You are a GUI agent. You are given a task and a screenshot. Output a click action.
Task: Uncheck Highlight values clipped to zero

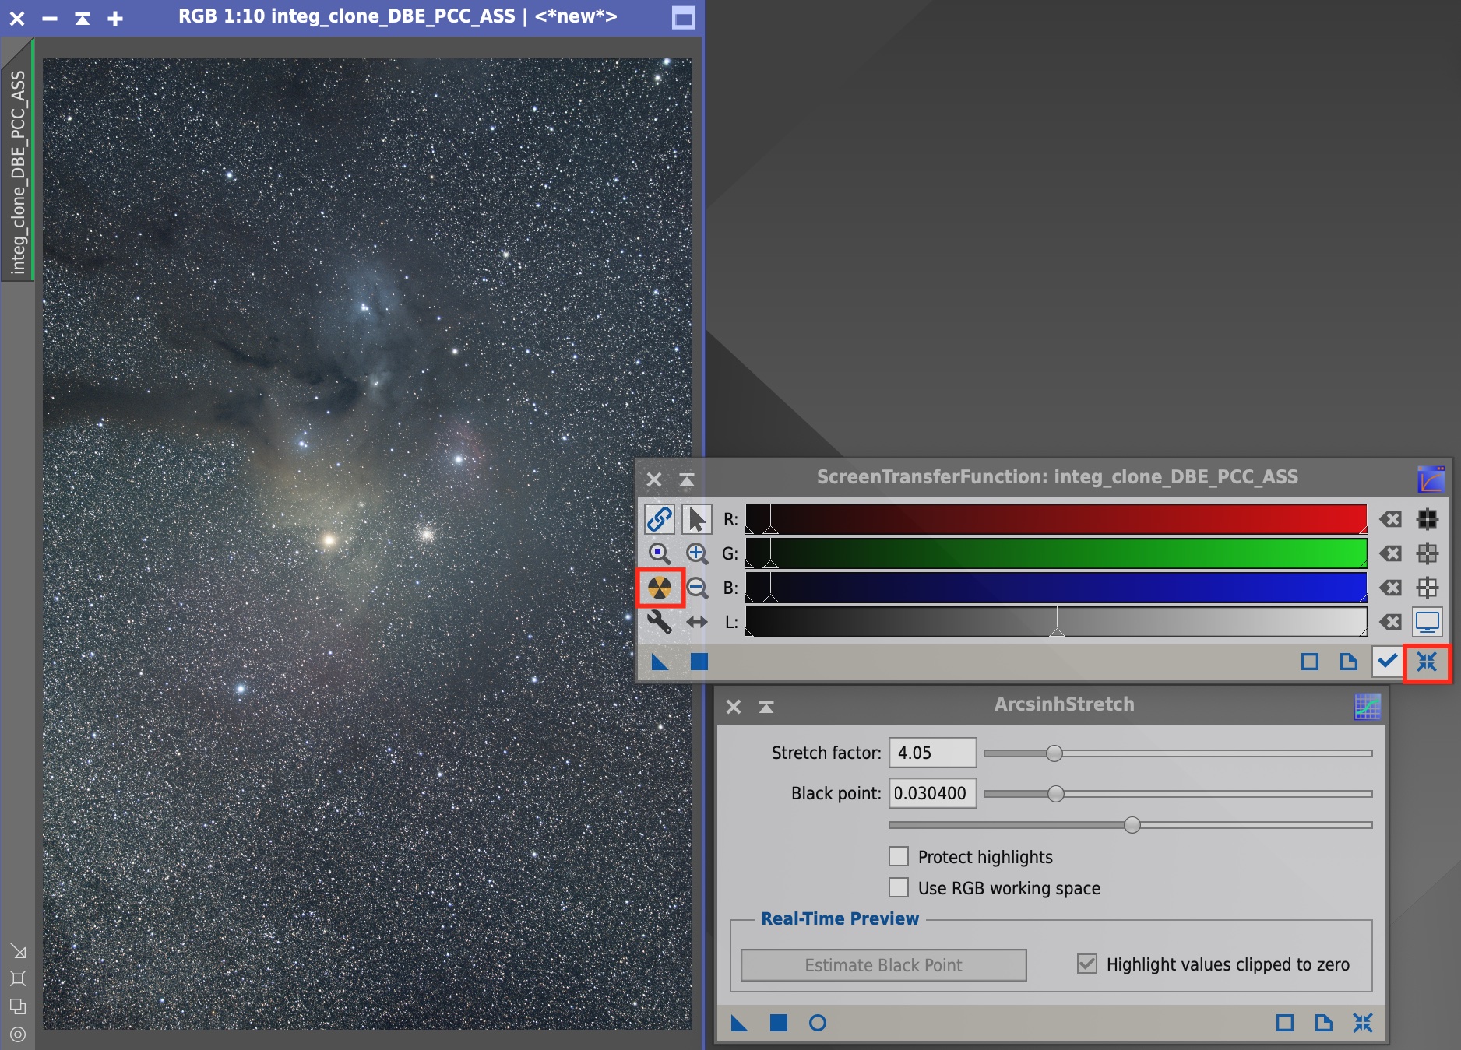pos(1087,964)
